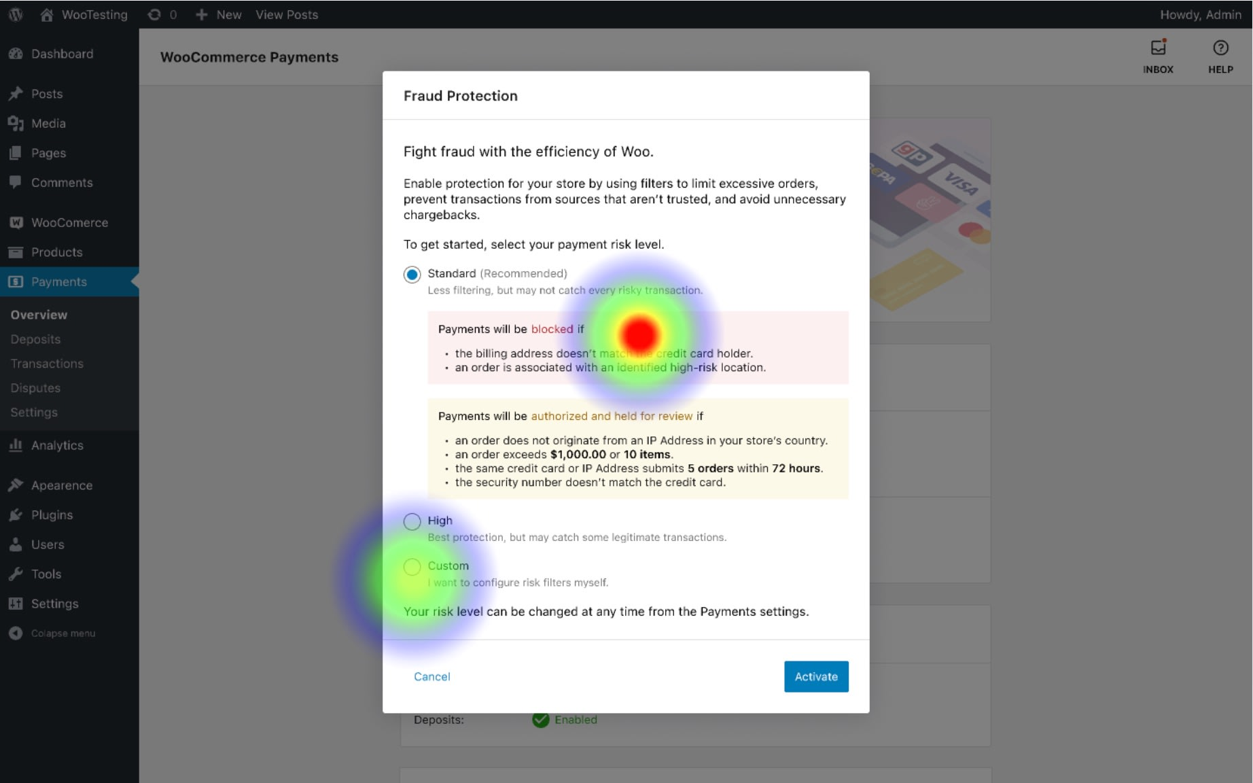Click the 'Deposits:' label behind dialog
1253x783 pixels.
click(439, 720)
